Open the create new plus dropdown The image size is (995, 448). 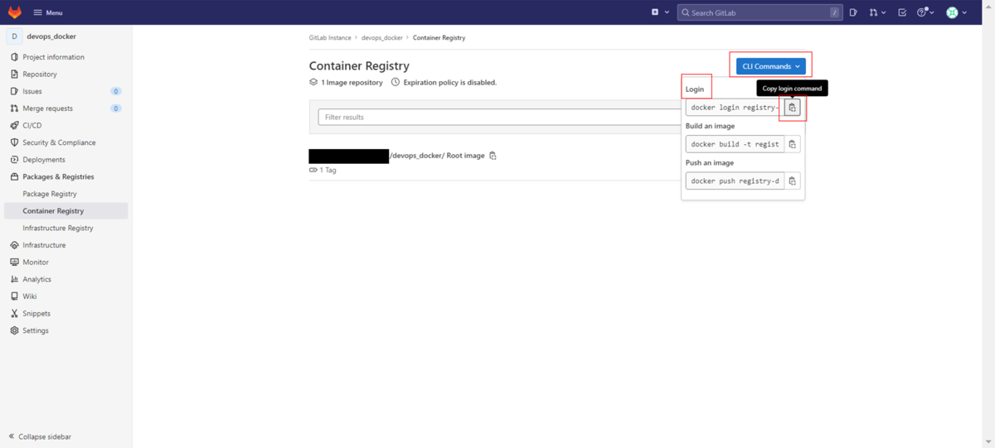tap(660, 12)
